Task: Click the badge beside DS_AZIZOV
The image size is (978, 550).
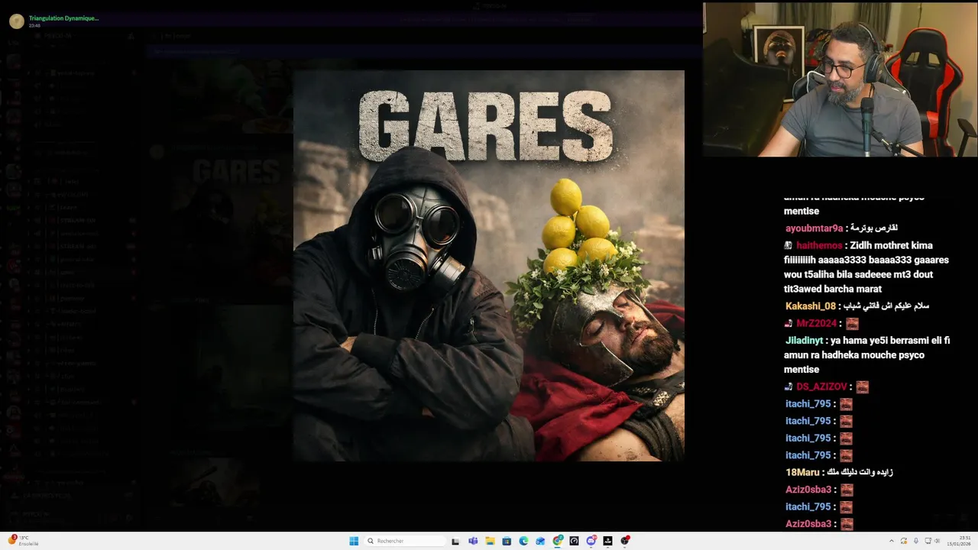Action: tap(789, 387)
